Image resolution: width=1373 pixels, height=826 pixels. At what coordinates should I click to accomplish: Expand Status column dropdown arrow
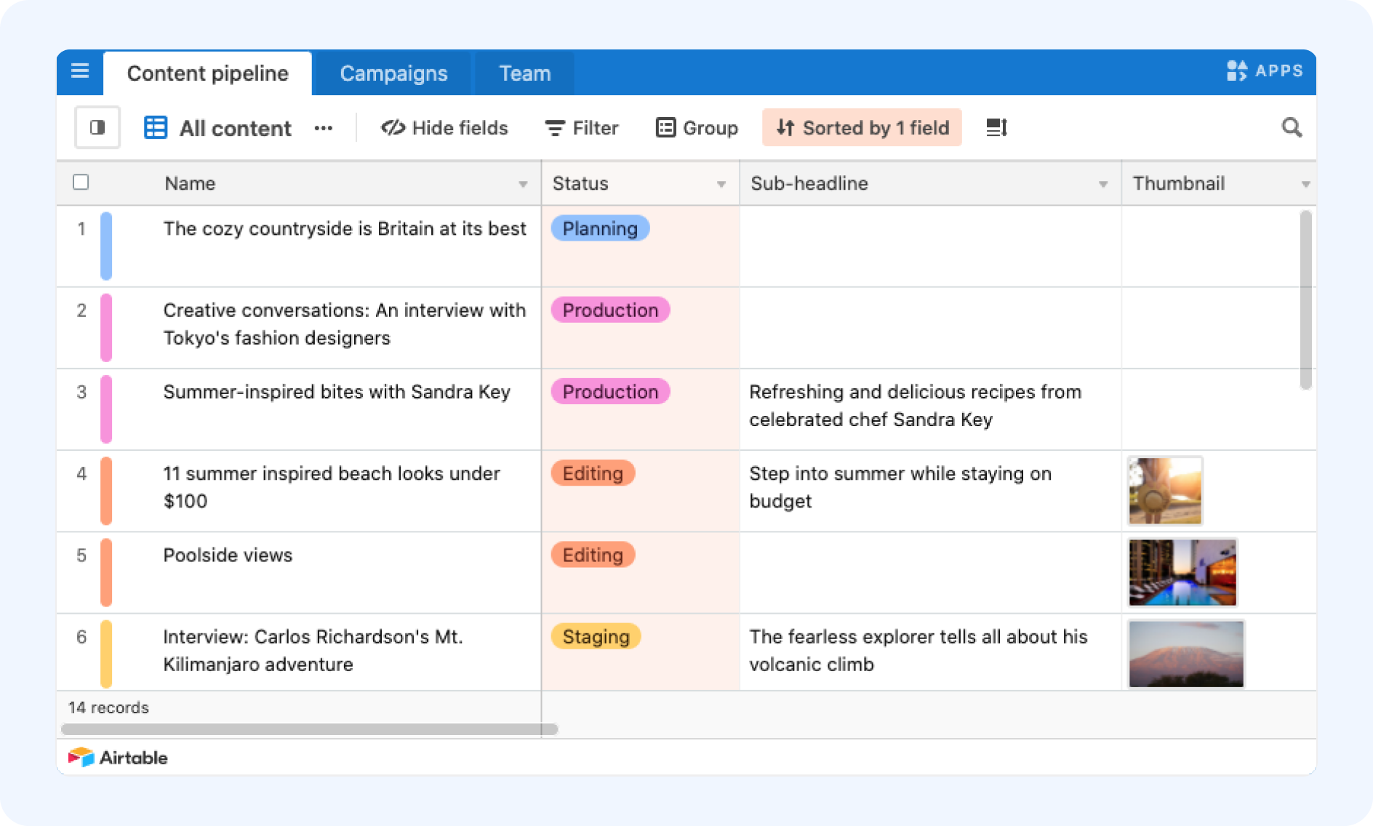(721, 184)
